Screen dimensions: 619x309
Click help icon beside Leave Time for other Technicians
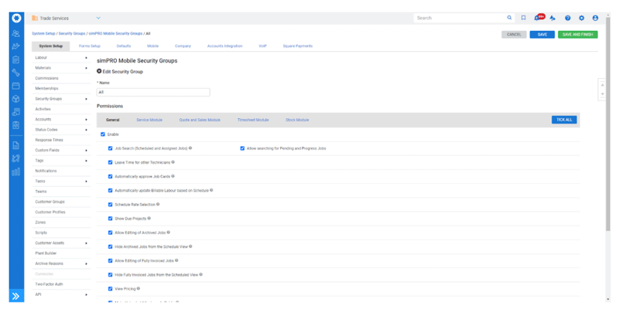coord(173,162)
